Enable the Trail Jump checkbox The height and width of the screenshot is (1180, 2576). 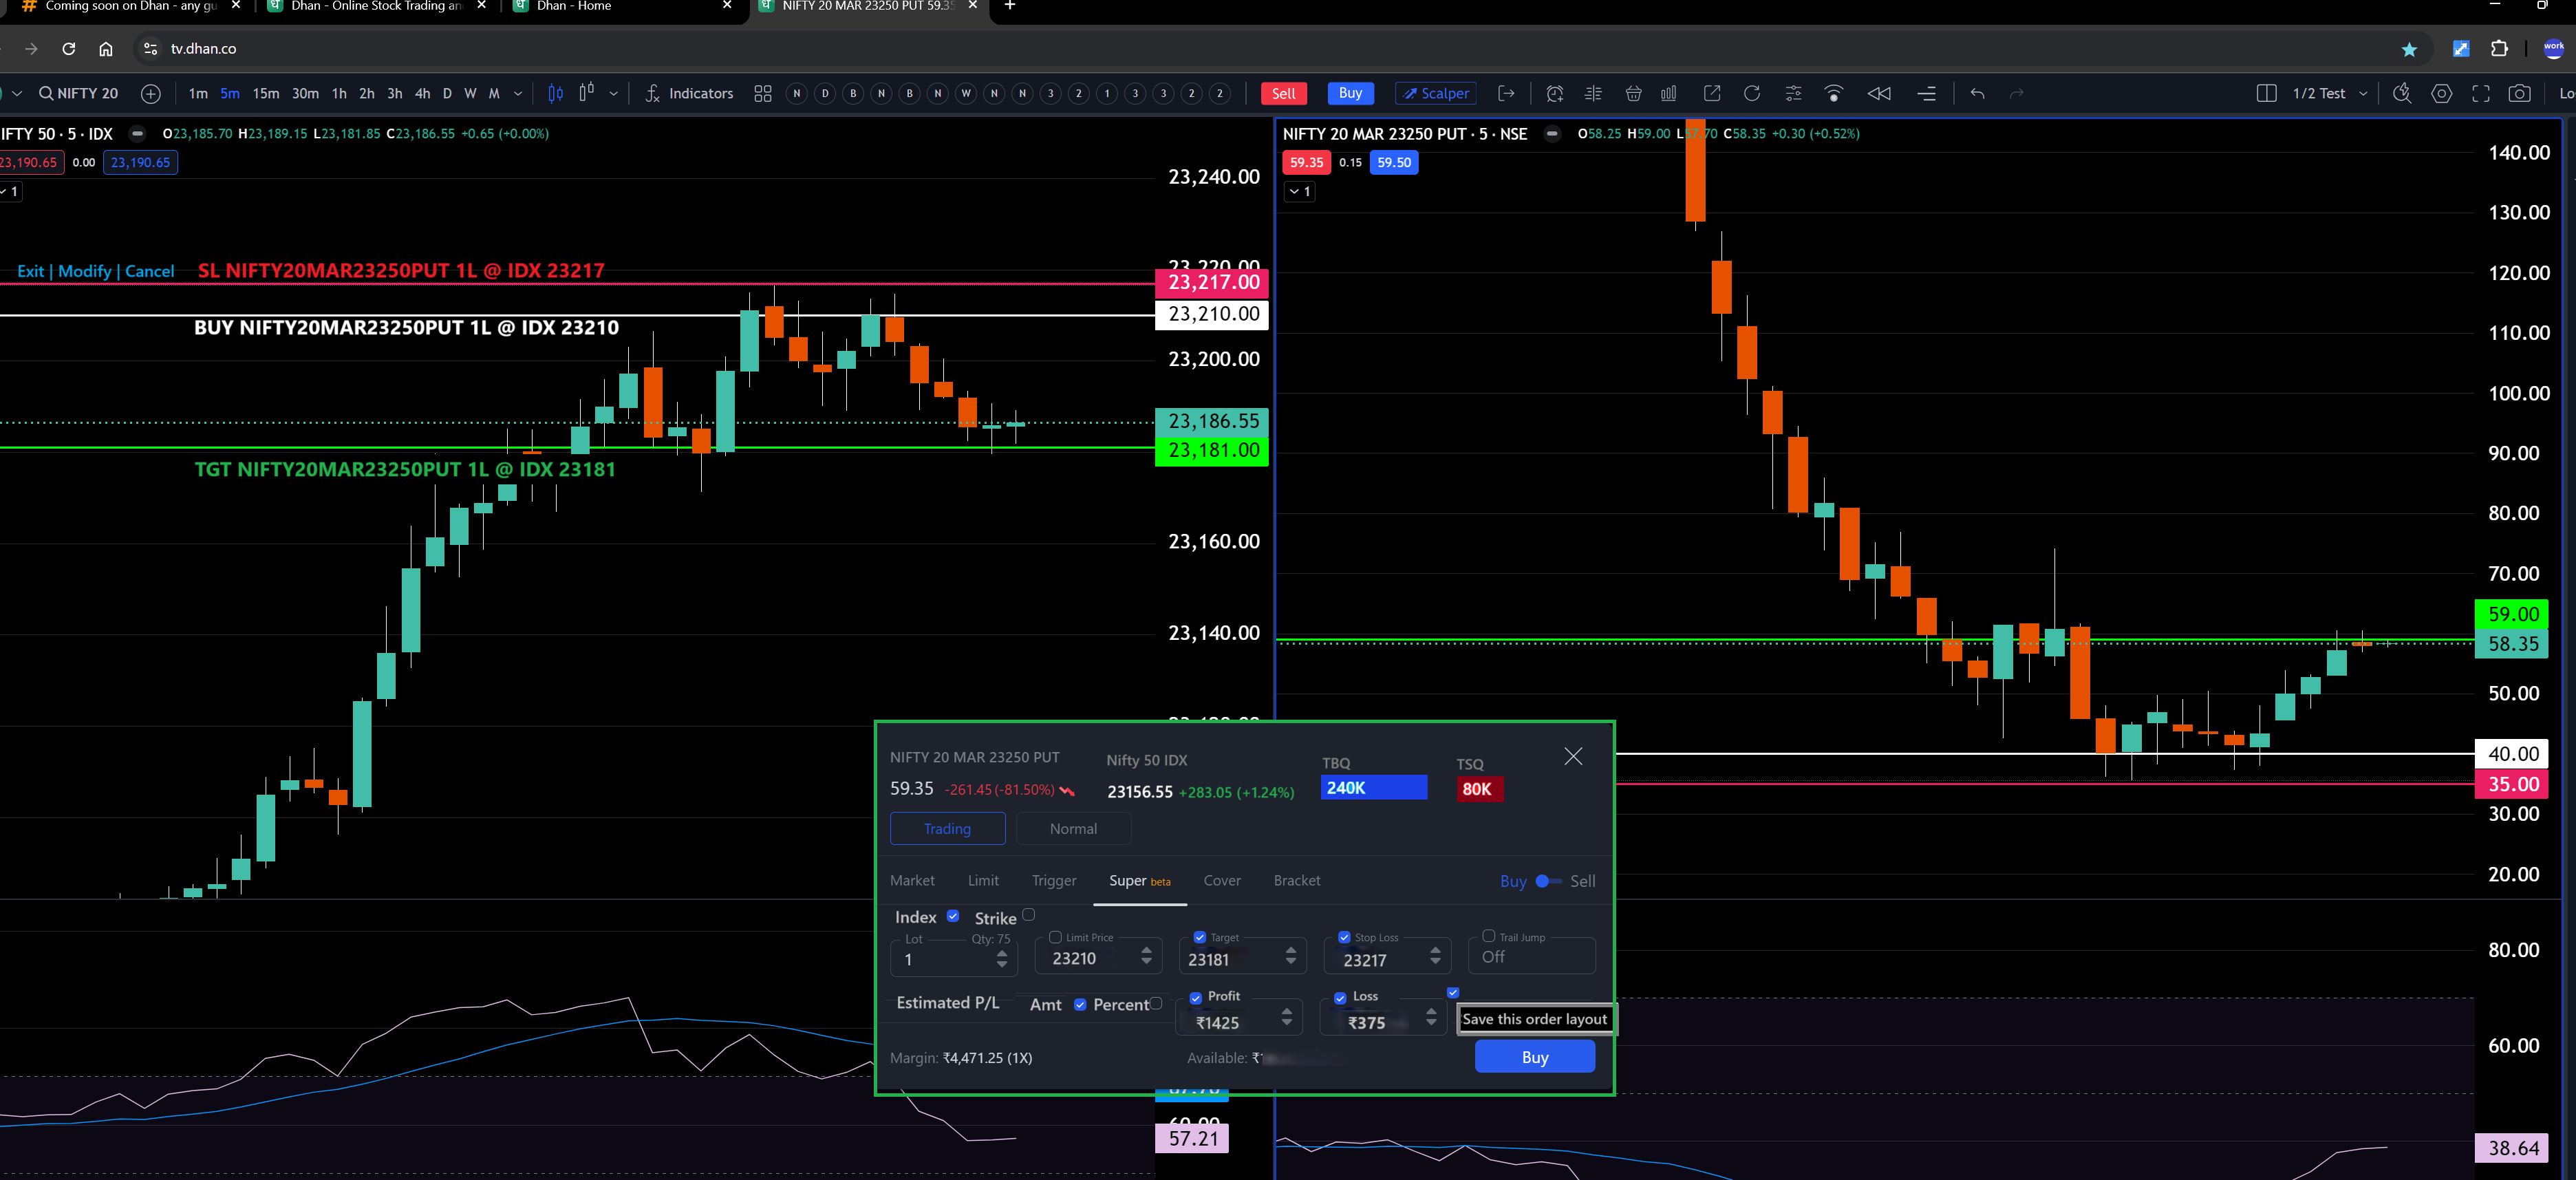pyautogui.click(x=1488, y=936)
